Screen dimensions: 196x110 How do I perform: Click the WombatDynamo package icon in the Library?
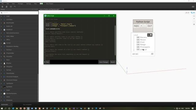point(4,94)
